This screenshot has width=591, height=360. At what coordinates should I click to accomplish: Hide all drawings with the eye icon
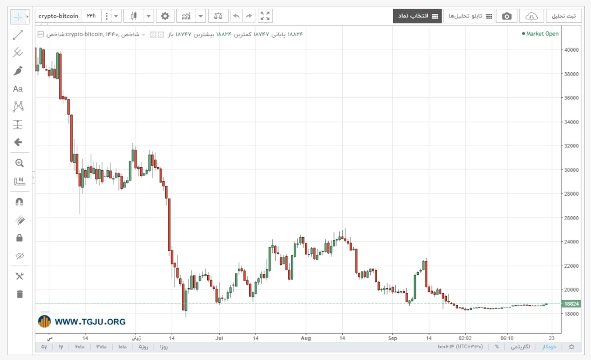[19, 256]
